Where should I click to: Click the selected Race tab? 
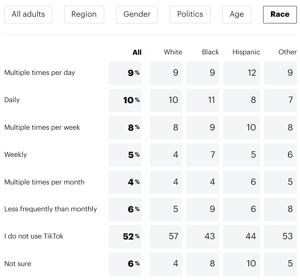(x=280, y=14)
